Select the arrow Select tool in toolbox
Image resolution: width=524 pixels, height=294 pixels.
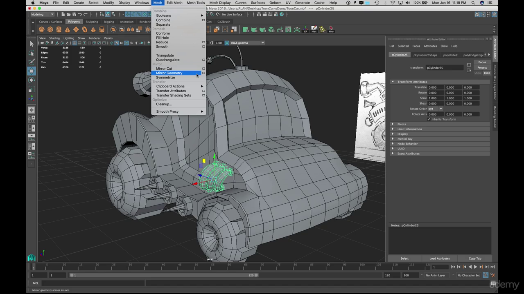pyautogui.click(x=32, y=44)
